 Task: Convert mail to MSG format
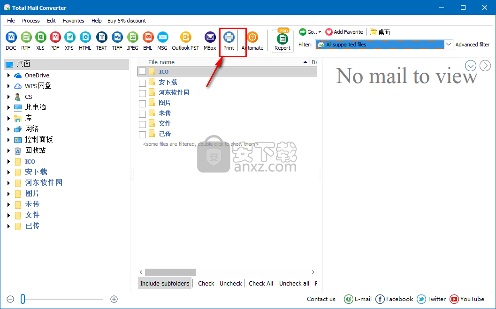click(162, 41)
